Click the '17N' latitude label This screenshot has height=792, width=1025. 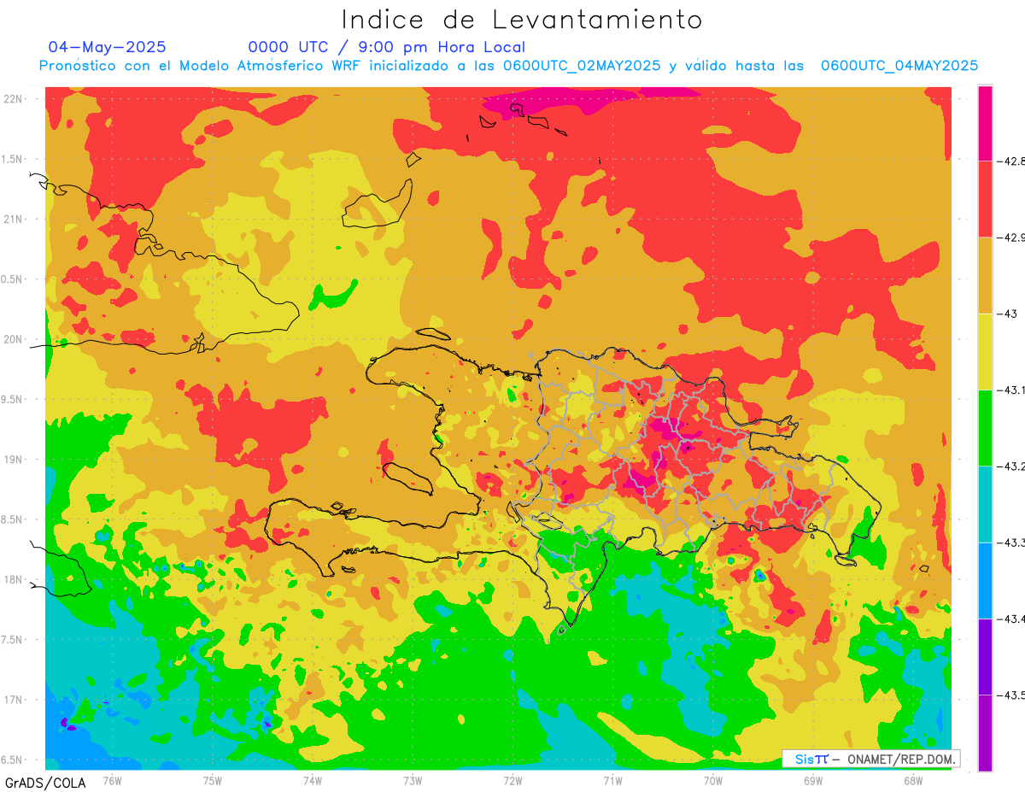(15, 700)
